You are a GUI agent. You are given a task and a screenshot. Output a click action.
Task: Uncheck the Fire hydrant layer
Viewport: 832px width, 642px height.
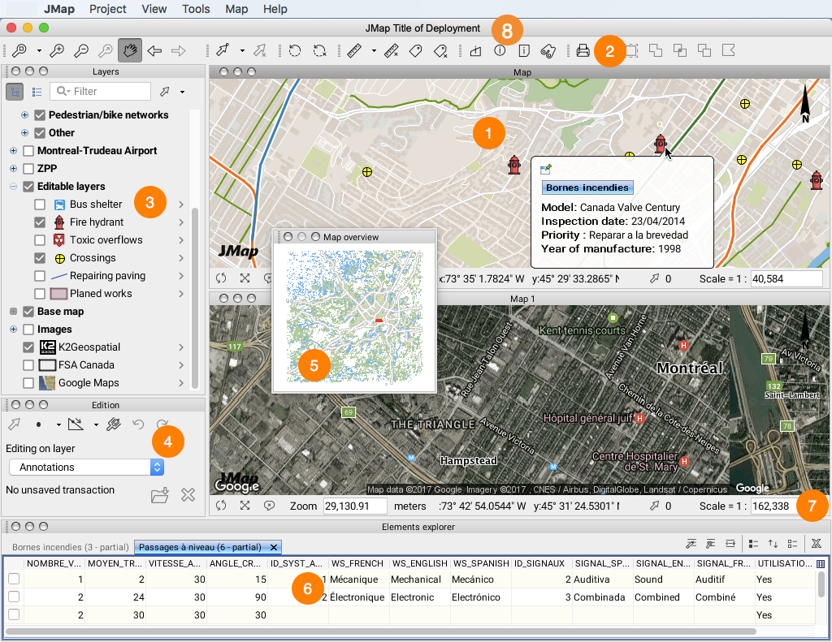point(40,222)
